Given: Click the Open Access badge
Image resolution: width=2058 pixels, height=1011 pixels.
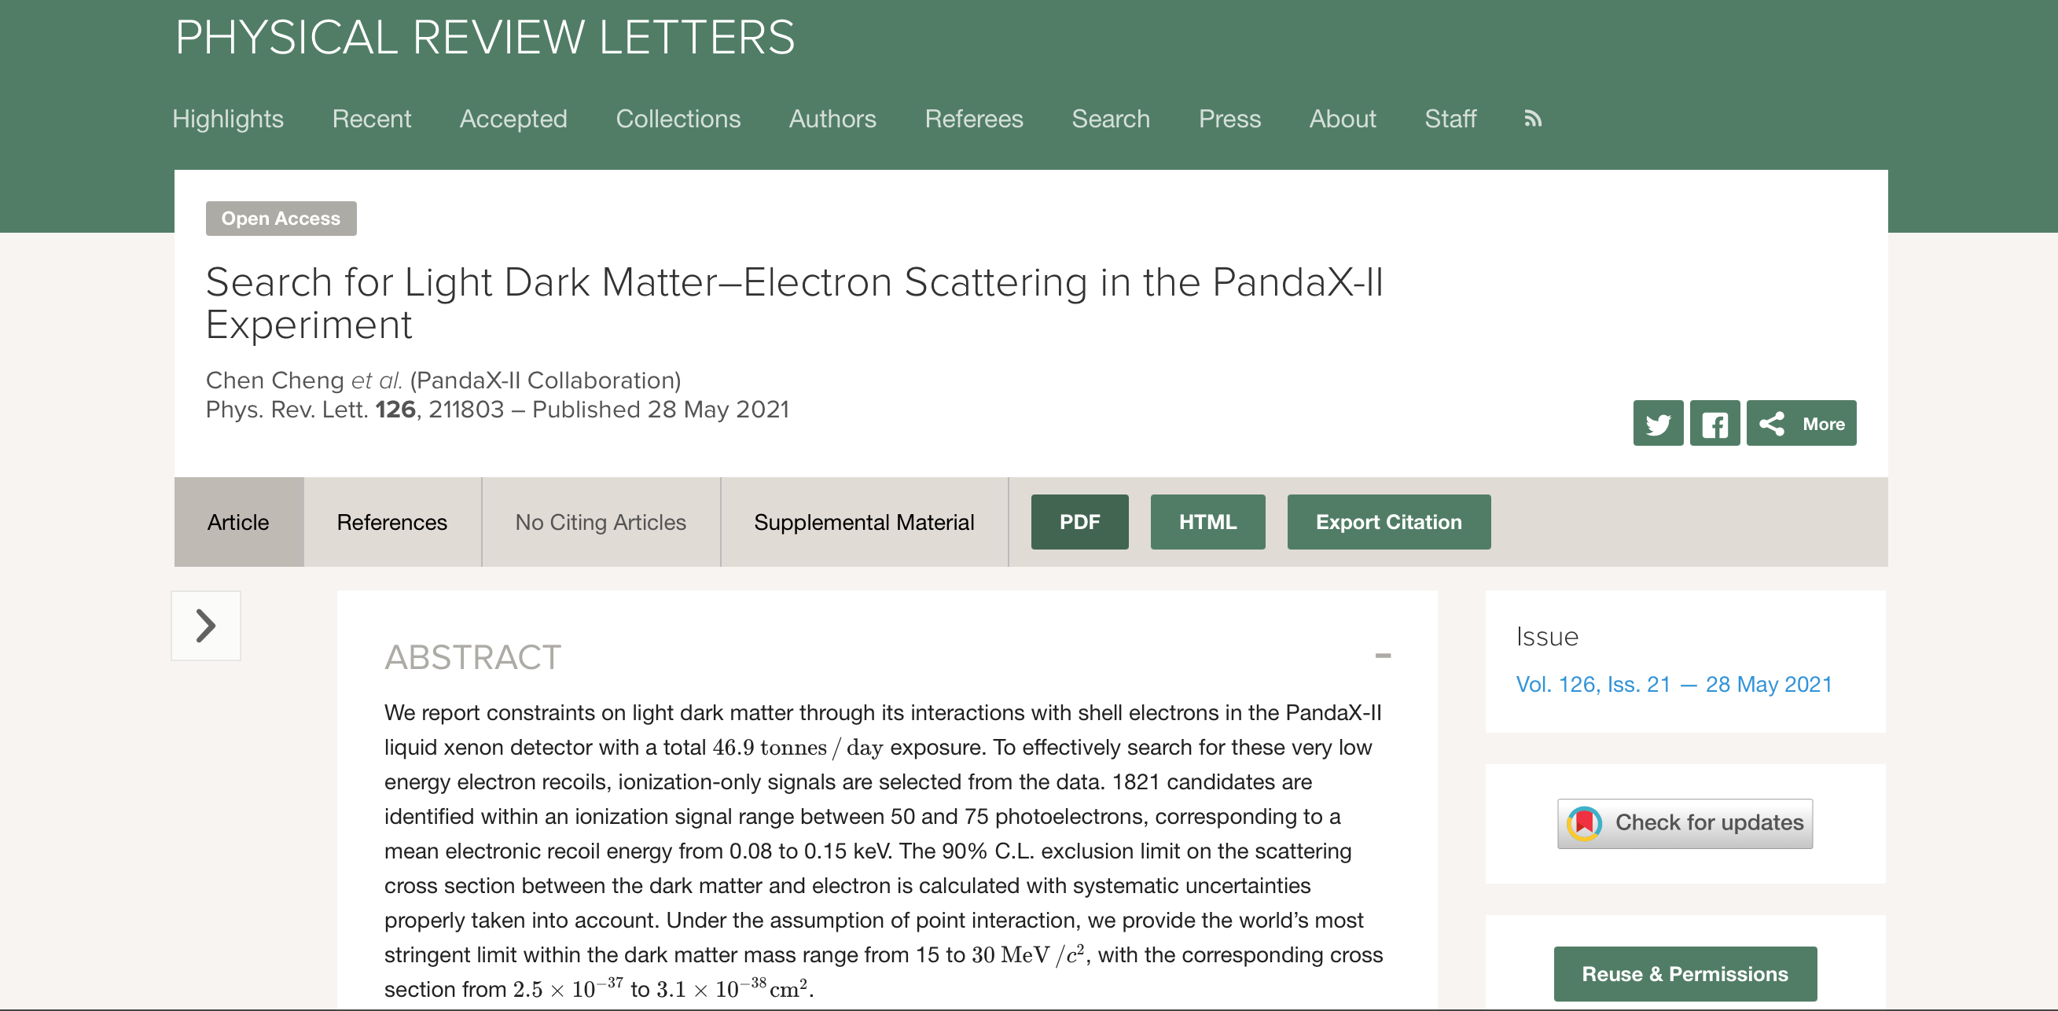Looking at the screenshot, I should (281, 219).
